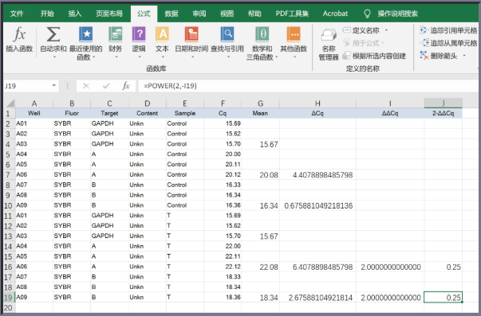Click the Select All corner triangle

tap(10, 103)
